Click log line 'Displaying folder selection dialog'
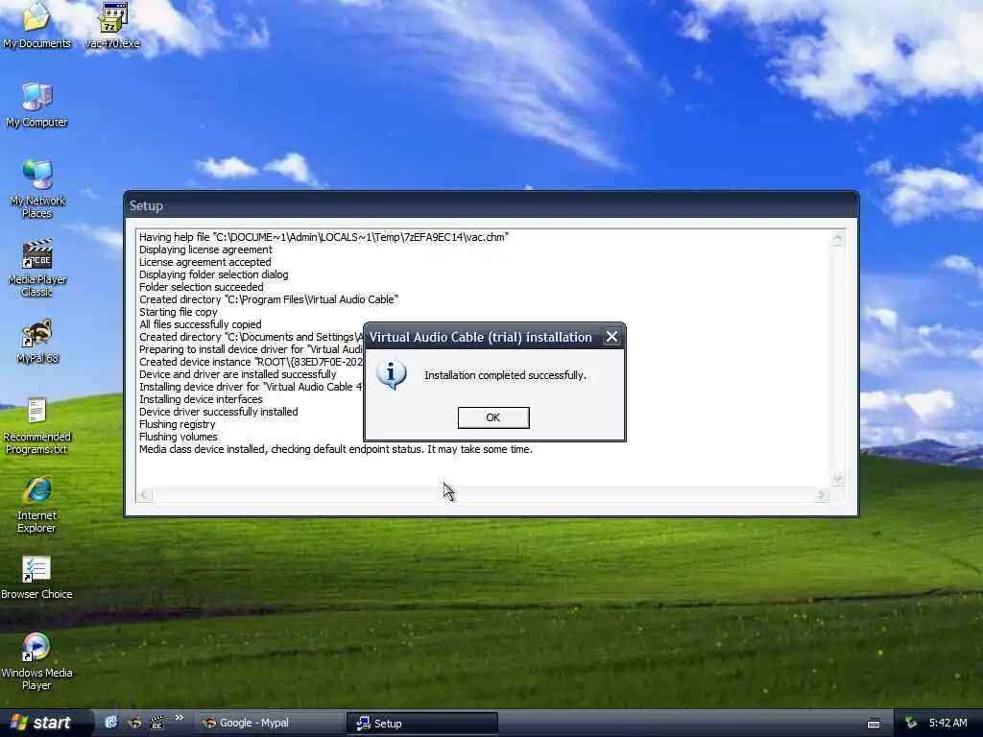The width and height of the screenshot is (983, 737). tap(214, 274)
